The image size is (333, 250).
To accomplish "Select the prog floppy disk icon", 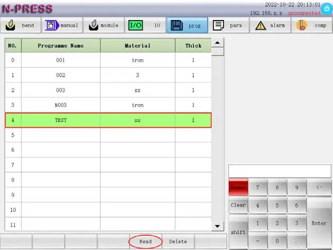I will tap(177, 25).
